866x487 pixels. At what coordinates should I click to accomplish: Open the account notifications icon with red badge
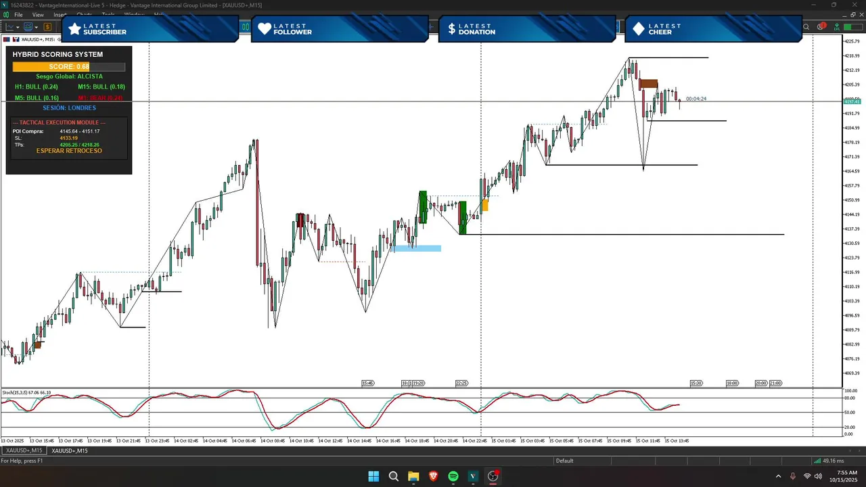coord(821,27)
